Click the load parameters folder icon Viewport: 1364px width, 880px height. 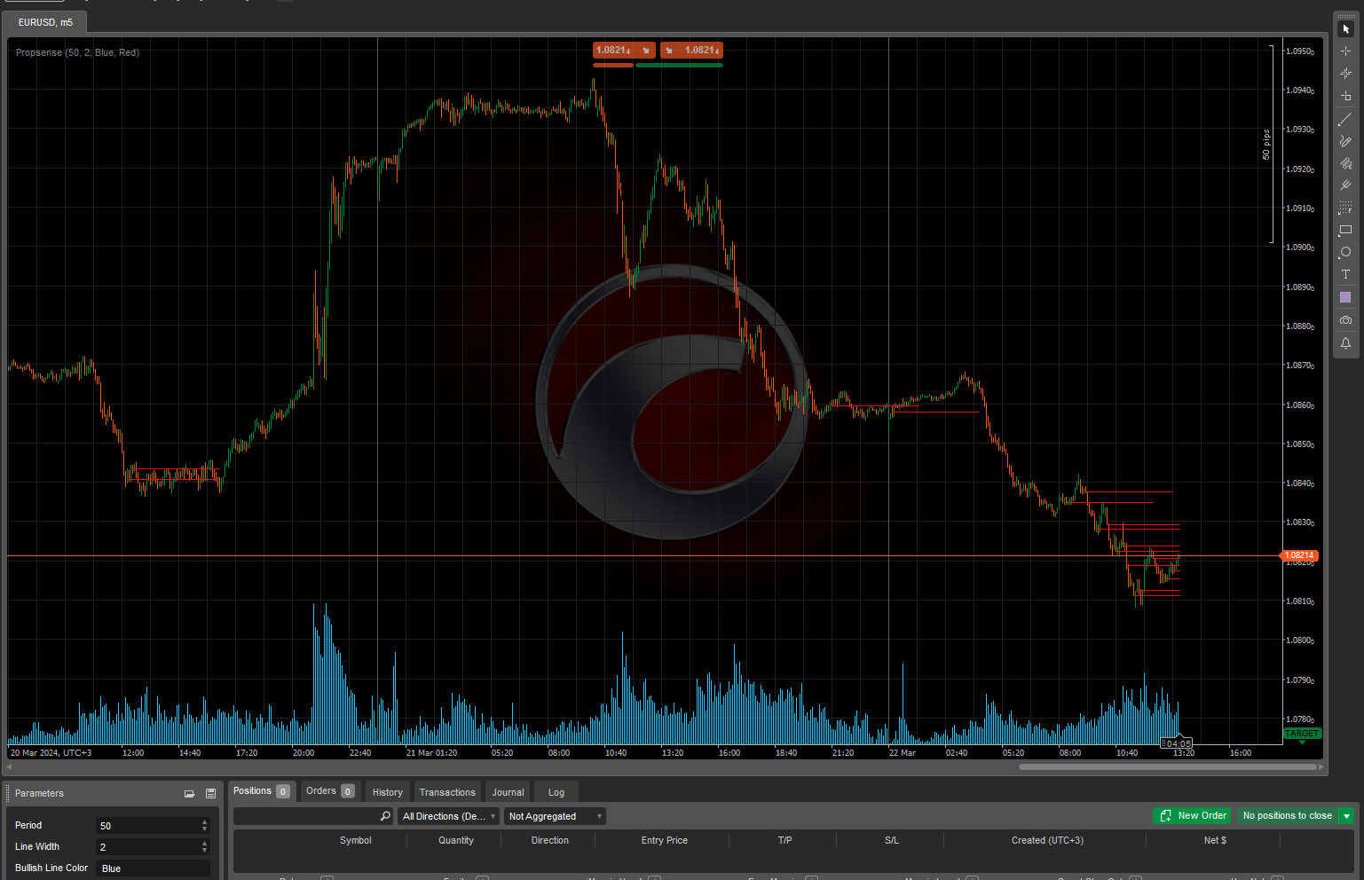[x=189, y=794]
